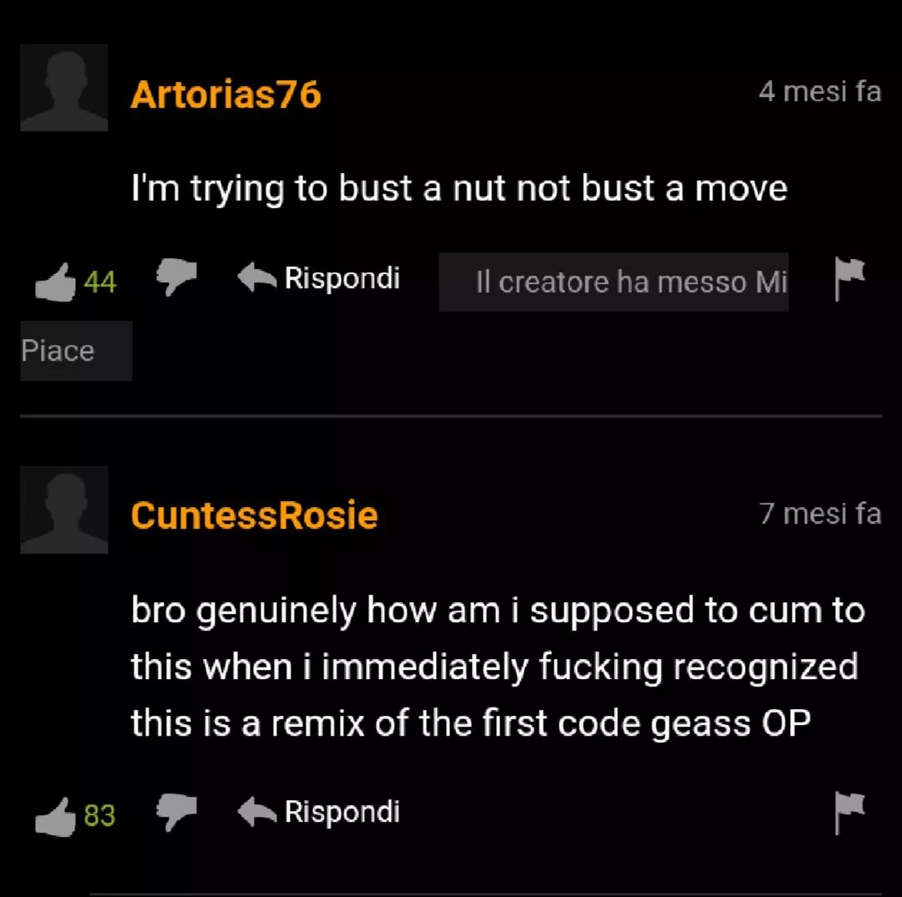Report CuntessRosie's comment with flag icon
Screen dimensions: 902x897
click(849, 813)
